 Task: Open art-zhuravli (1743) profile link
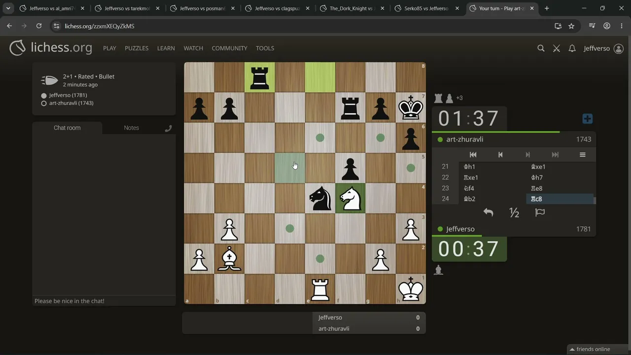point(71,103)
